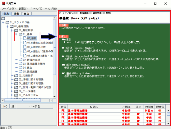Expand the 05_論理演算 folder node
This screenshot has height=129, width=171.
[16, 71]
